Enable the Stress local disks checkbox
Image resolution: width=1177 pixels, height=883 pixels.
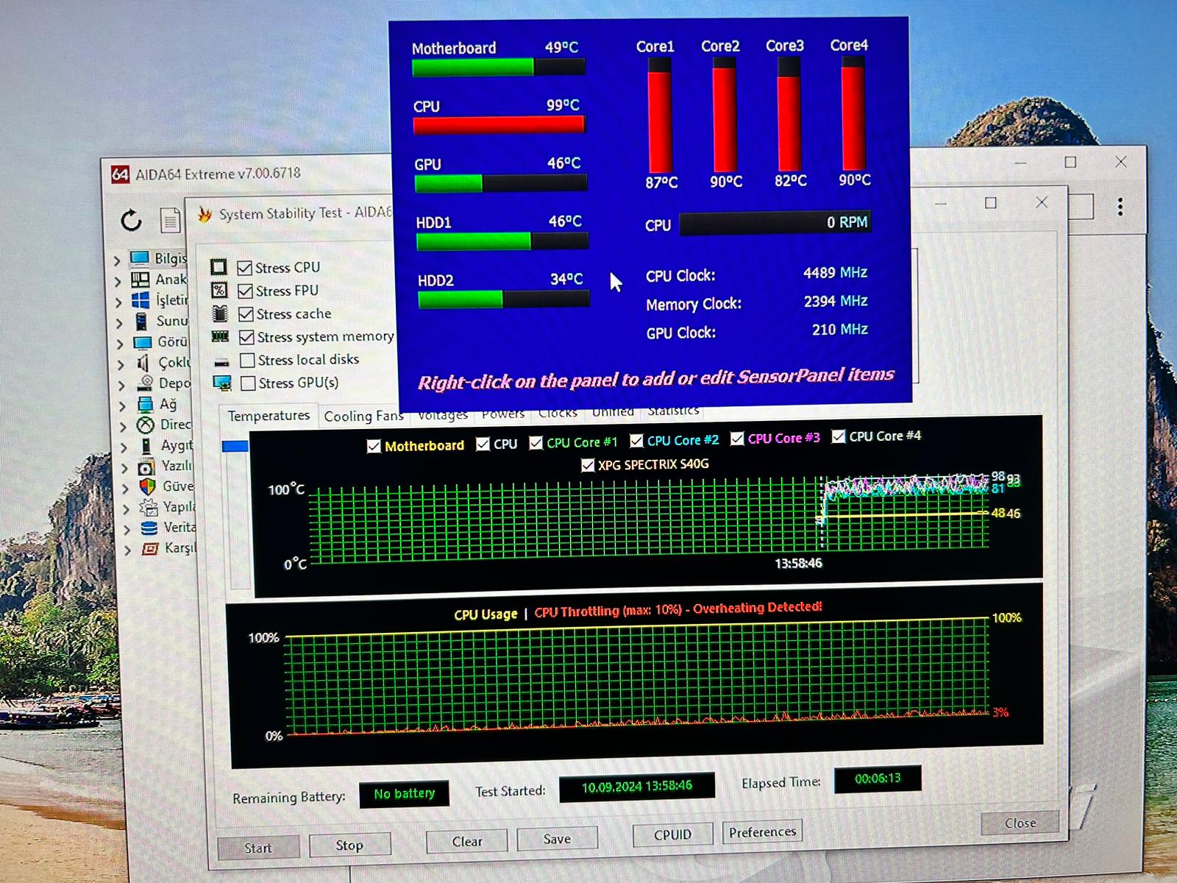tap(248, 360)
